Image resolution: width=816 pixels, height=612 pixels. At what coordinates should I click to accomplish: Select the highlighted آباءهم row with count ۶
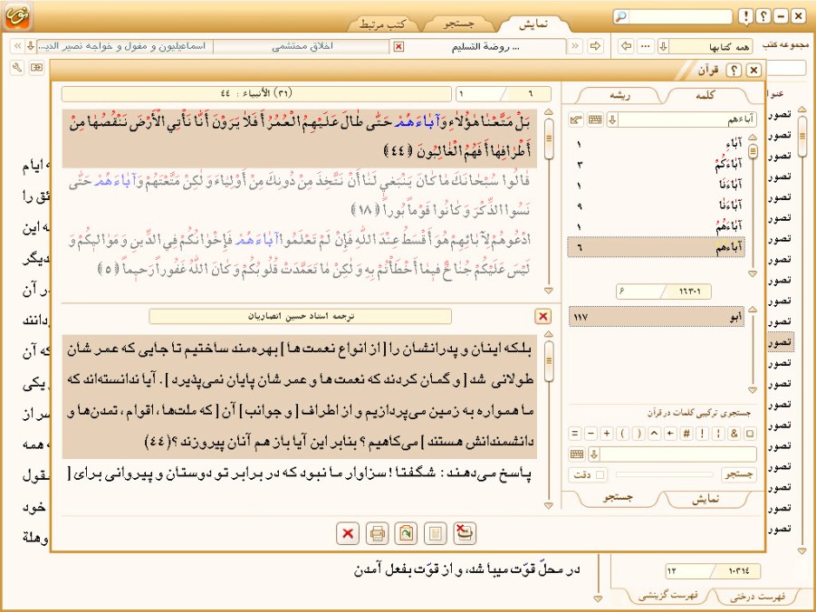coord(657,247)
